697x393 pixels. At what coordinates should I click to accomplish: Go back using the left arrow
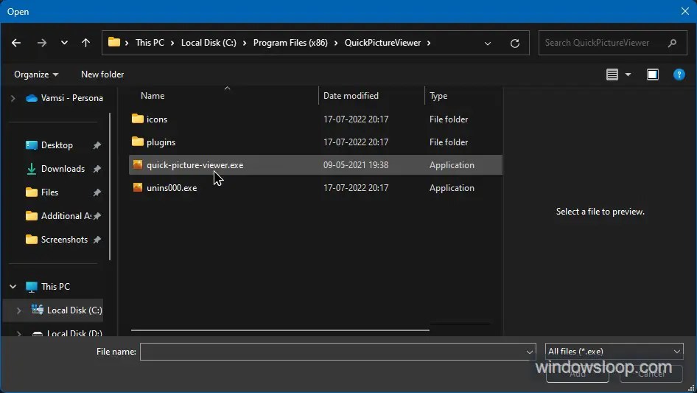[x=16, y=43]
